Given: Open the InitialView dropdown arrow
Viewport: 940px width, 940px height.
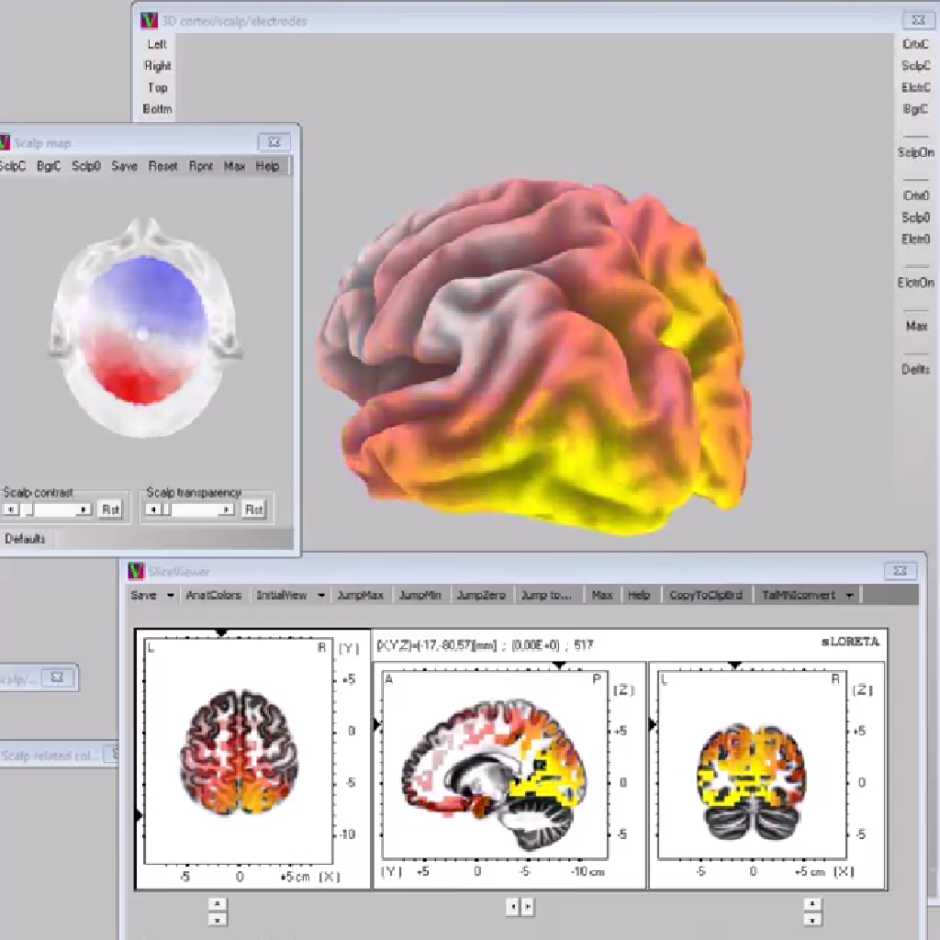Looking at the screenshot, I should pos(321,595).
